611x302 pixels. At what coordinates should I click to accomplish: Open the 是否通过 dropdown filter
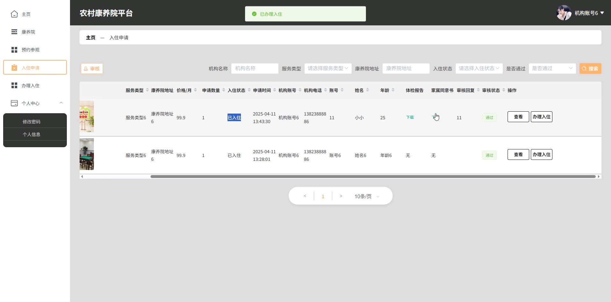click(552, 69)
